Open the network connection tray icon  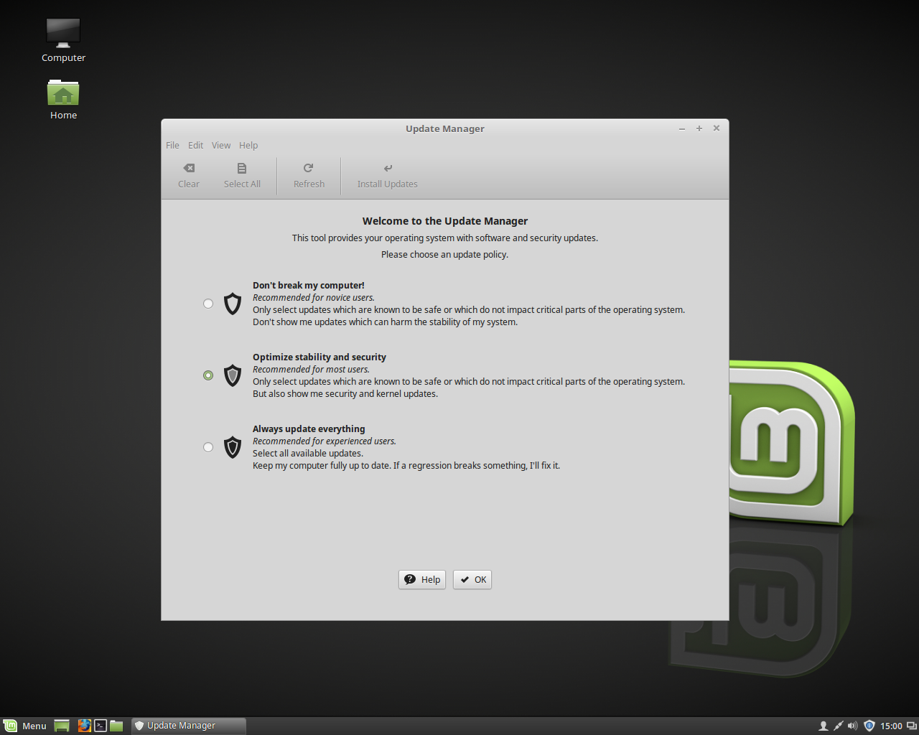click(838, 726)
